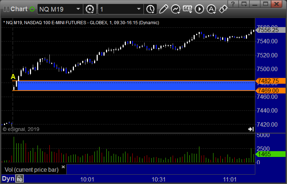Screen dimensions: 287x184
Task: Click the 11:01 time axis label
Action: (230, 179)
